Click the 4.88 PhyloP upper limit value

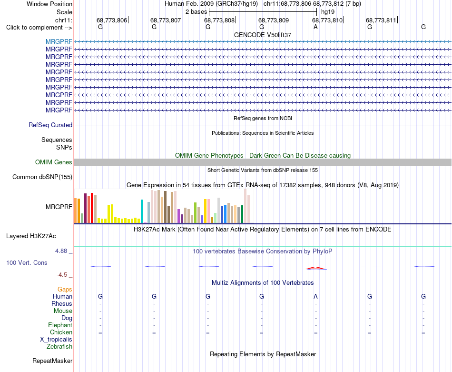pos(61,251)
